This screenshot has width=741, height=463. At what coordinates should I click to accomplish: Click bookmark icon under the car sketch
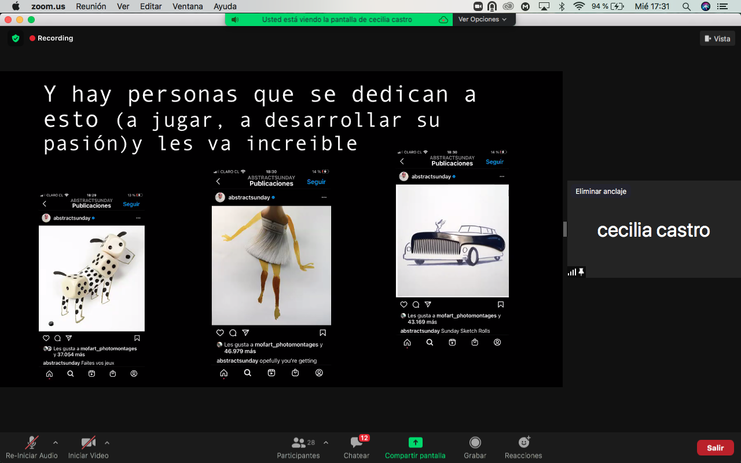pyautogui.click(x=501, y=304)
